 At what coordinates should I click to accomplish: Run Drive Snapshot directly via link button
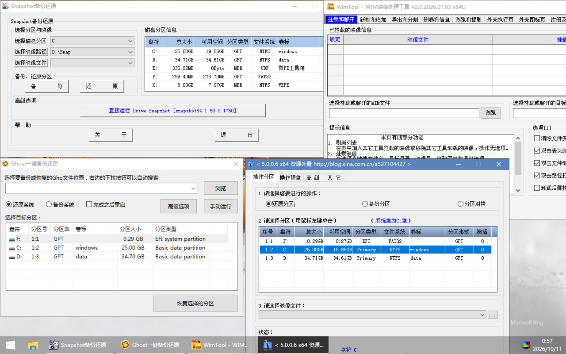click(173, 111)
